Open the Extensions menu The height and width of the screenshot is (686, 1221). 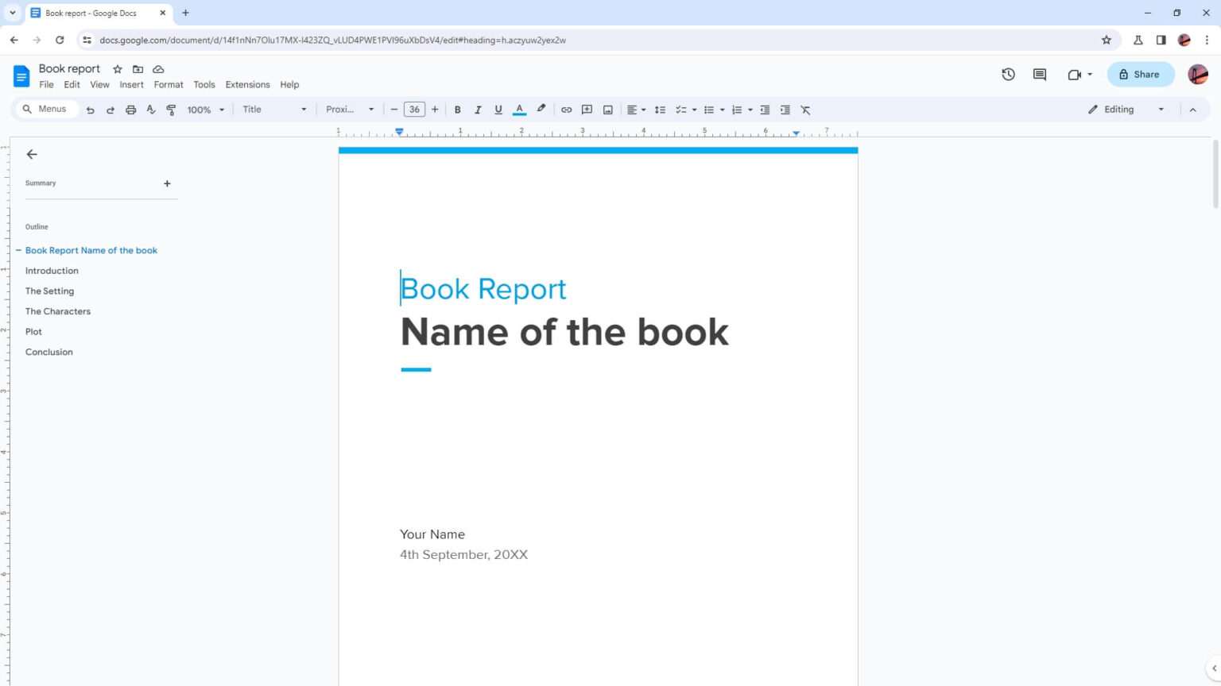coord(246,84)
